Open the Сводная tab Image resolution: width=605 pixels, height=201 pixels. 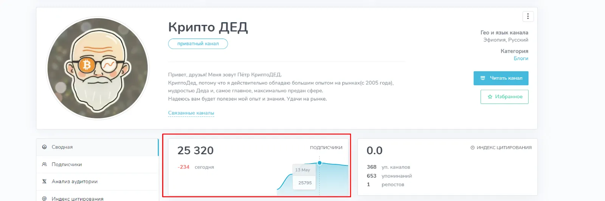98,147
